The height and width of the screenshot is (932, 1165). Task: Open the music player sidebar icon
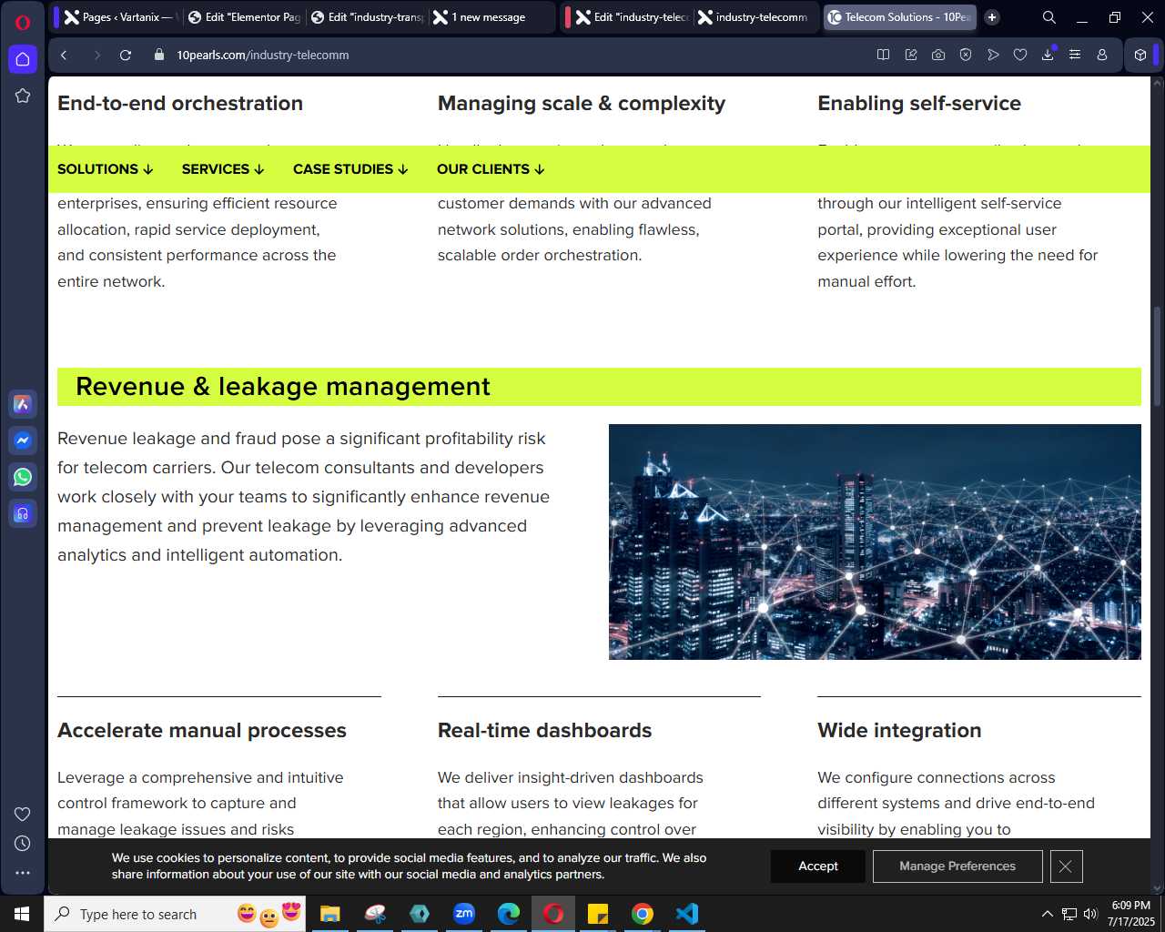[23, 513]
